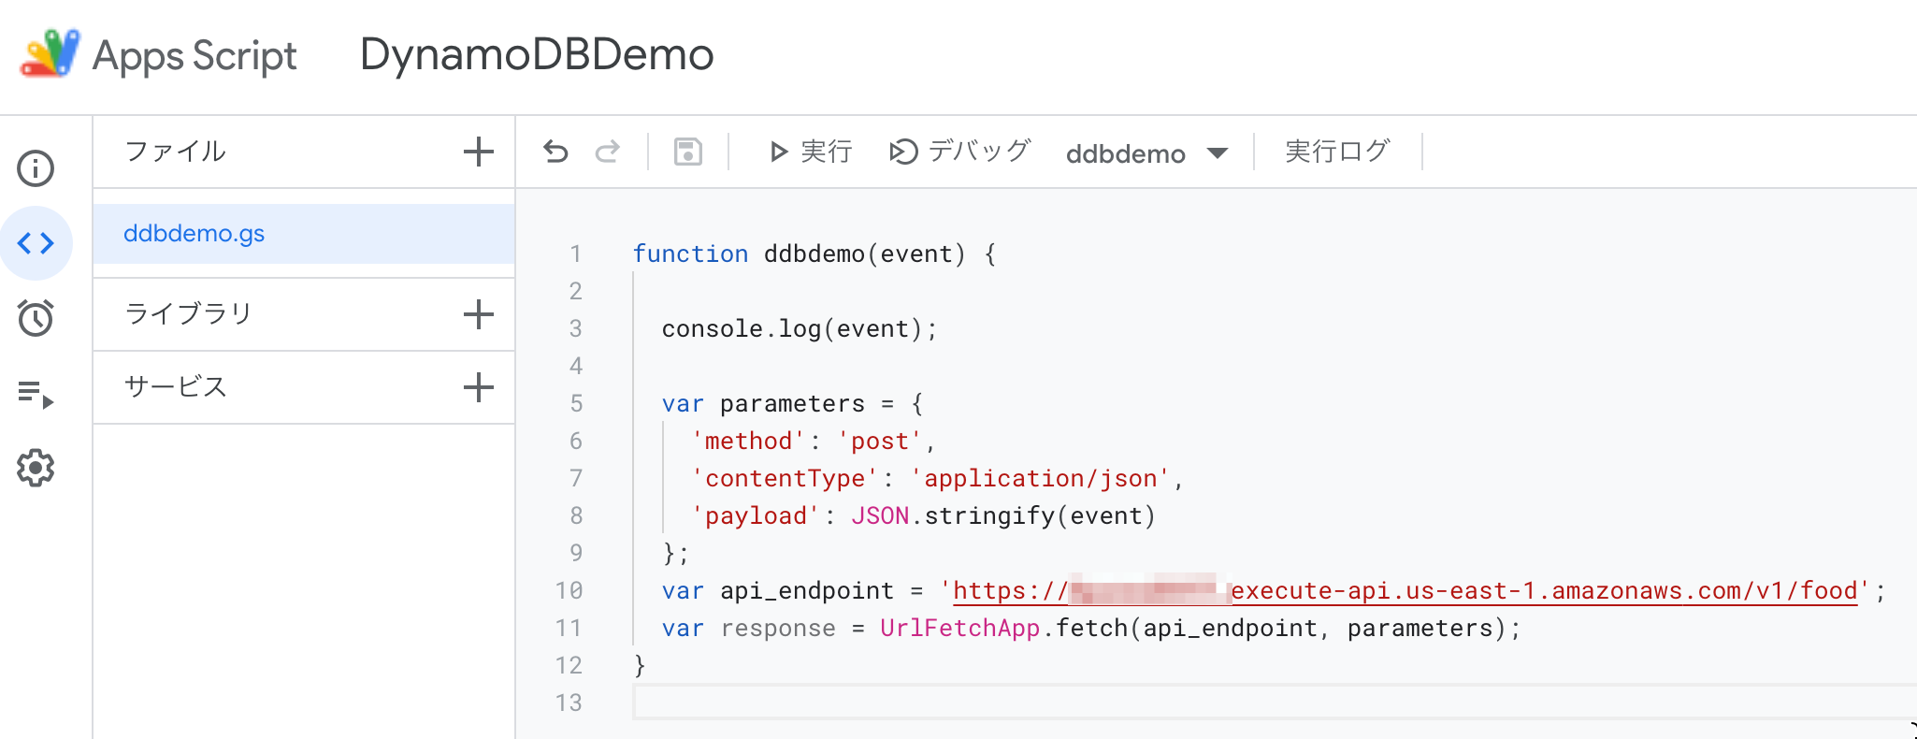Viewport: 1917px width, 739px height.
Task: Redo the last edit
Action: [x=608, y=152]
